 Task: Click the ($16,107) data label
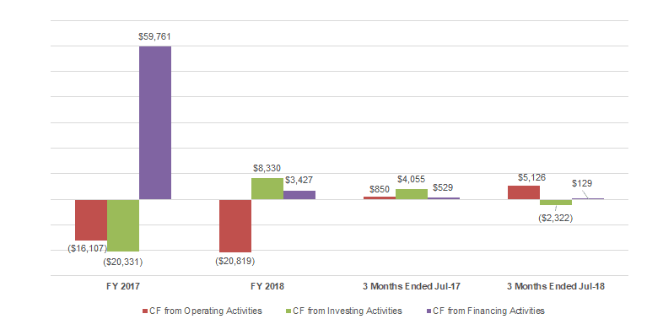tap(88, 248)
